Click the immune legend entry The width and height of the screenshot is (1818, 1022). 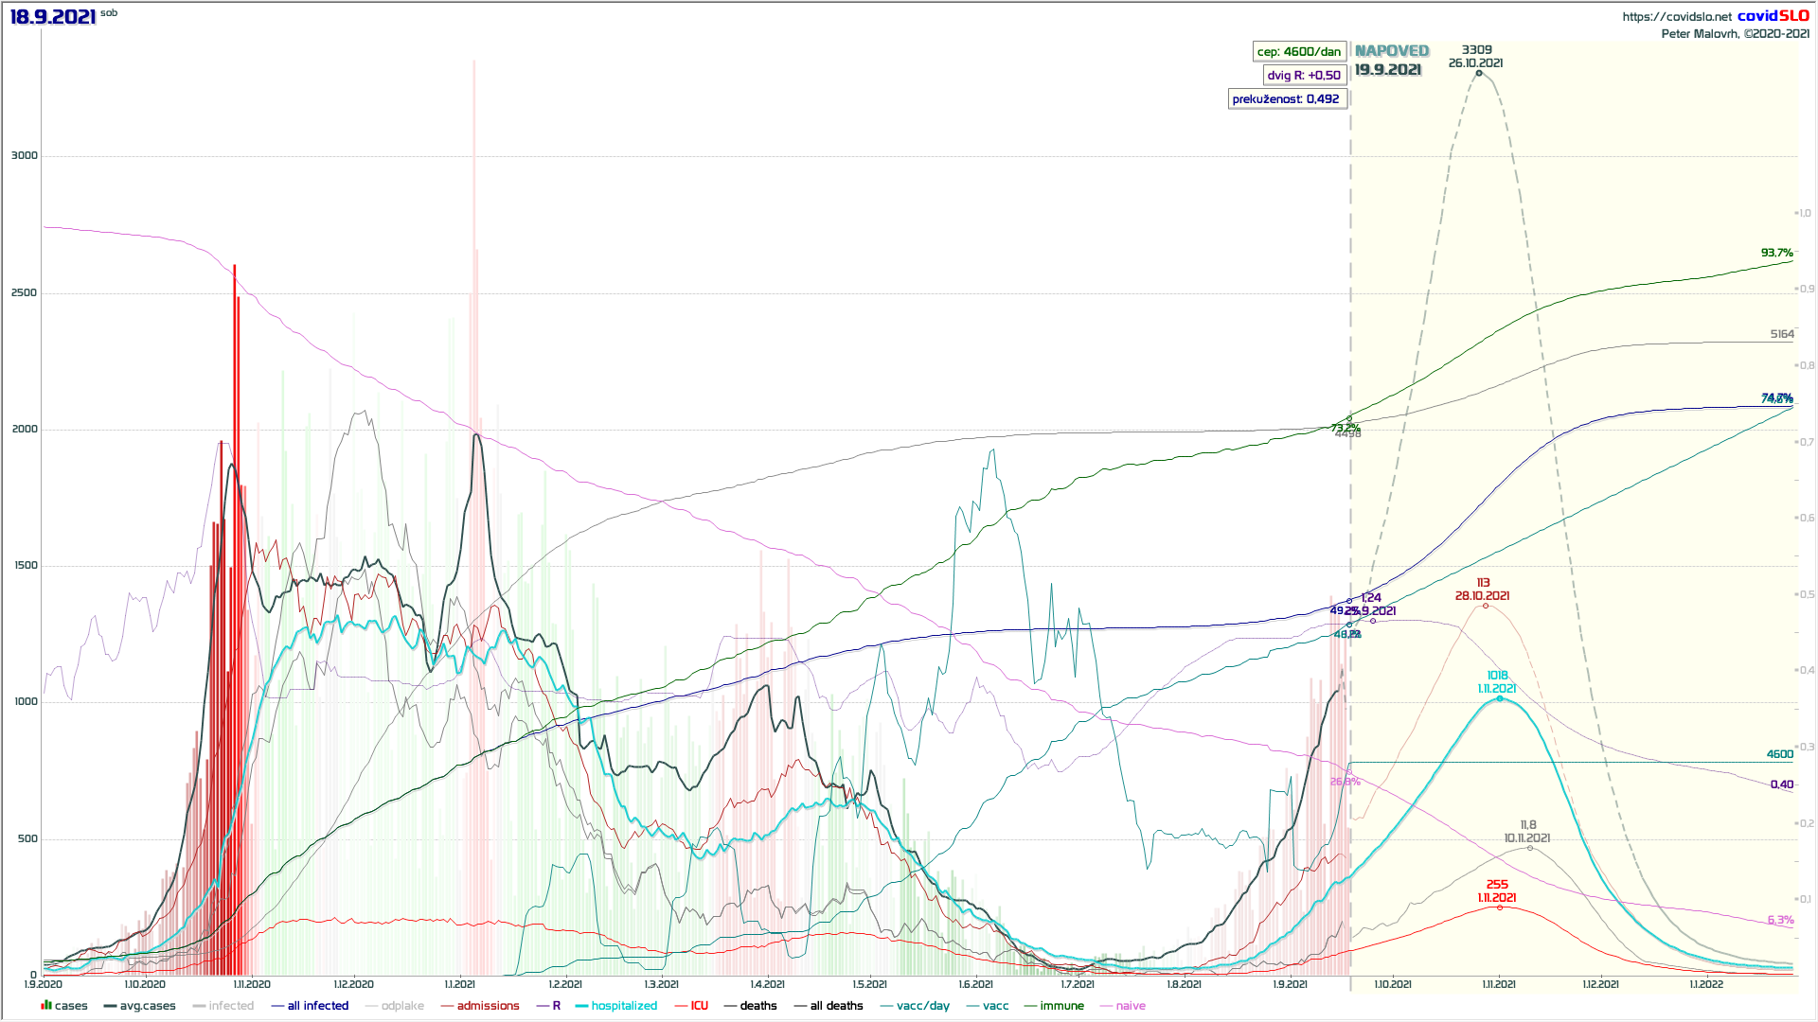[1061, 1006]
